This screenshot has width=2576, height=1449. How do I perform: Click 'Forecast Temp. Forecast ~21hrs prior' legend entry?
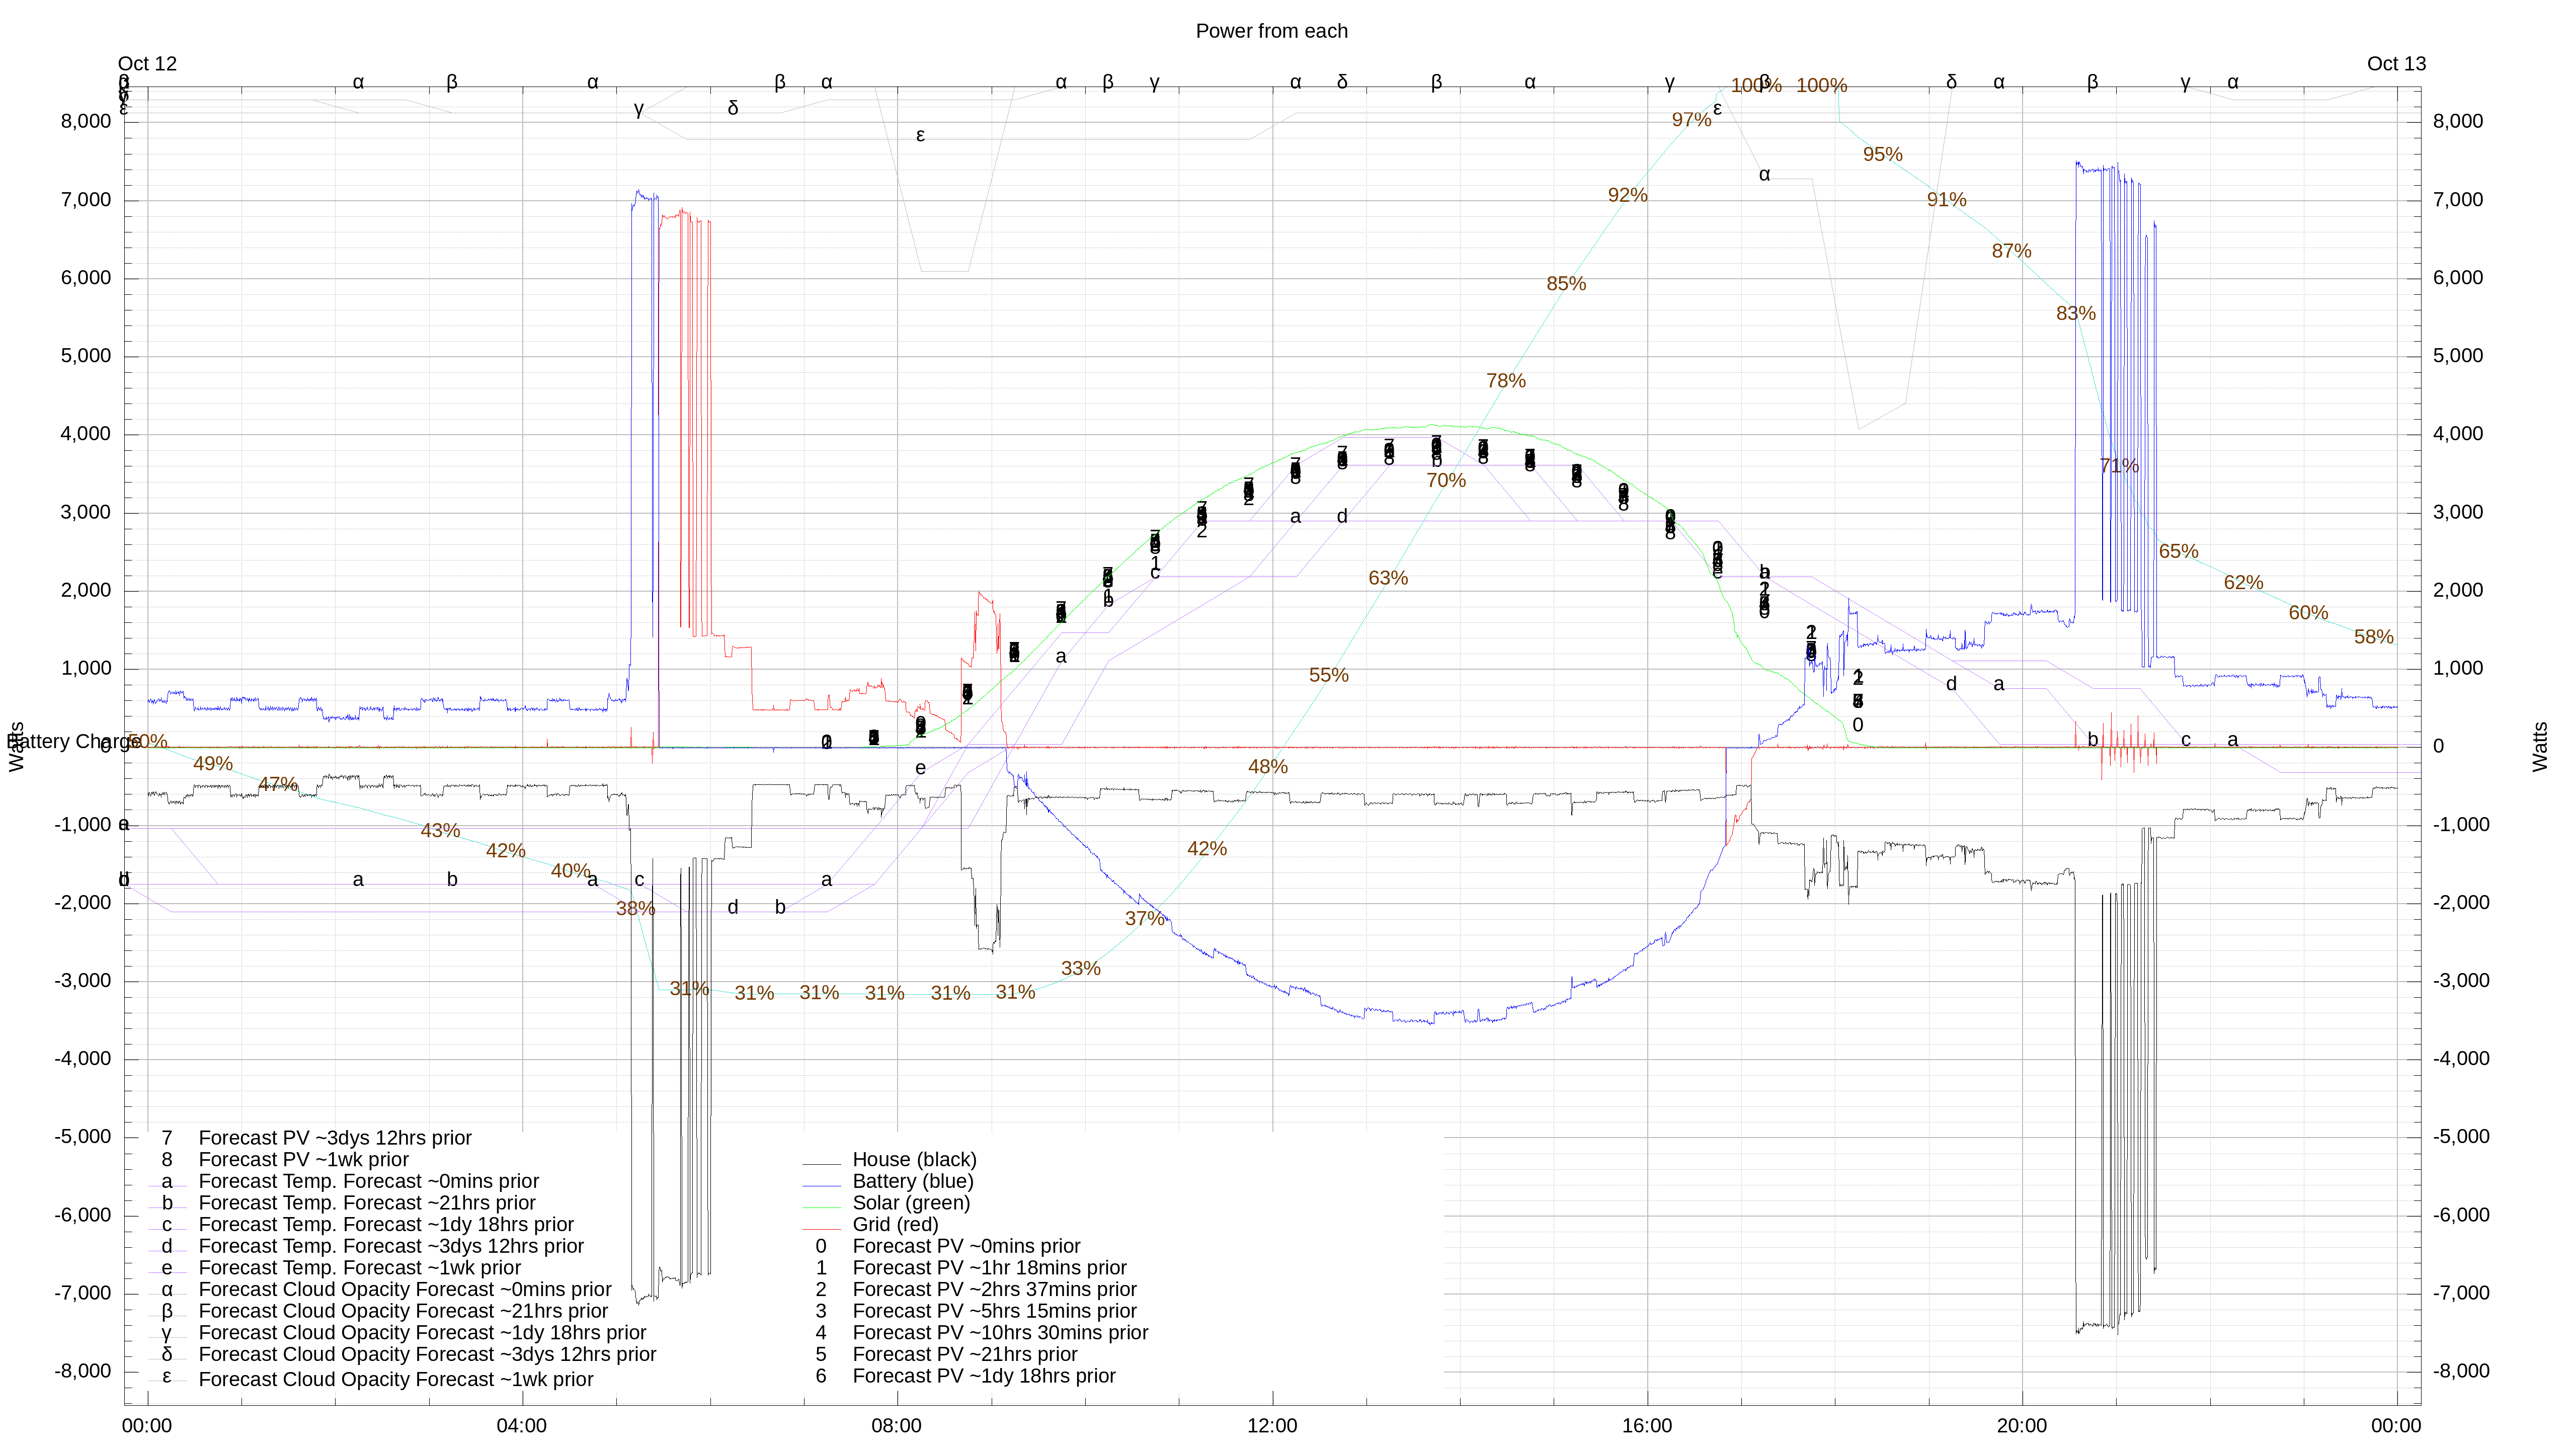pos(367,1203)
